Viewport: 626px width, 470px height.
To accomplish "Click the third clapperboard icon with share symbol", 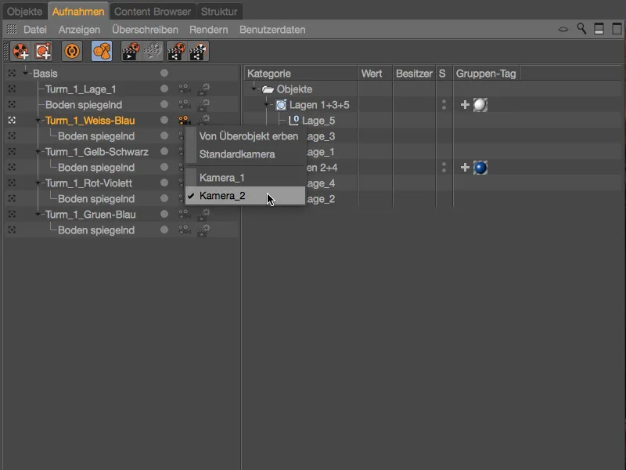I will pyautogui.click(x=176, y=51).
